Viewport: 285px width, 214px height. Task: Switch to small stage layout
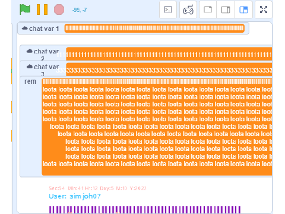pyautogui.click(x=208, y=10)
